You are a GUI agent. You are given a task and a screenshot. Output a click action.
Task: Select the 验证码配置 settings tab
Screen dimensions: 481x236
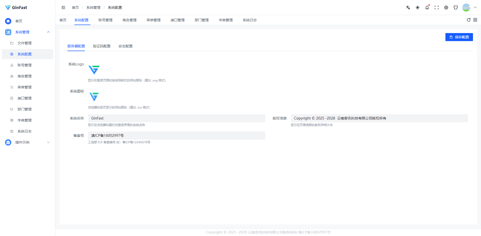102,46
